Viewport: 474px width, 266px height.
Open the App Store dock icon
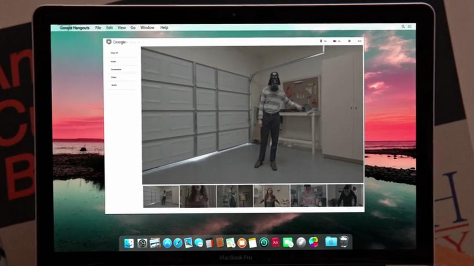tap(167, 243)
